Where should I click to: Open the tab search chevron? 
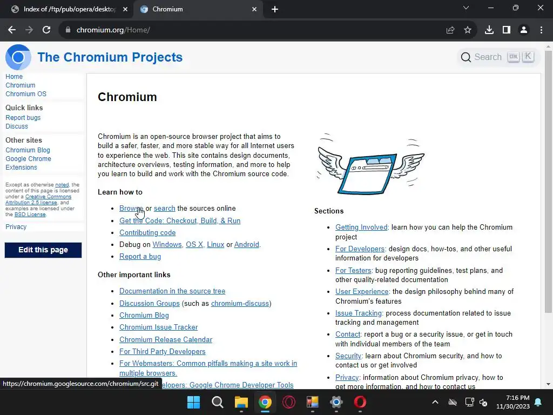click(466, 8)
